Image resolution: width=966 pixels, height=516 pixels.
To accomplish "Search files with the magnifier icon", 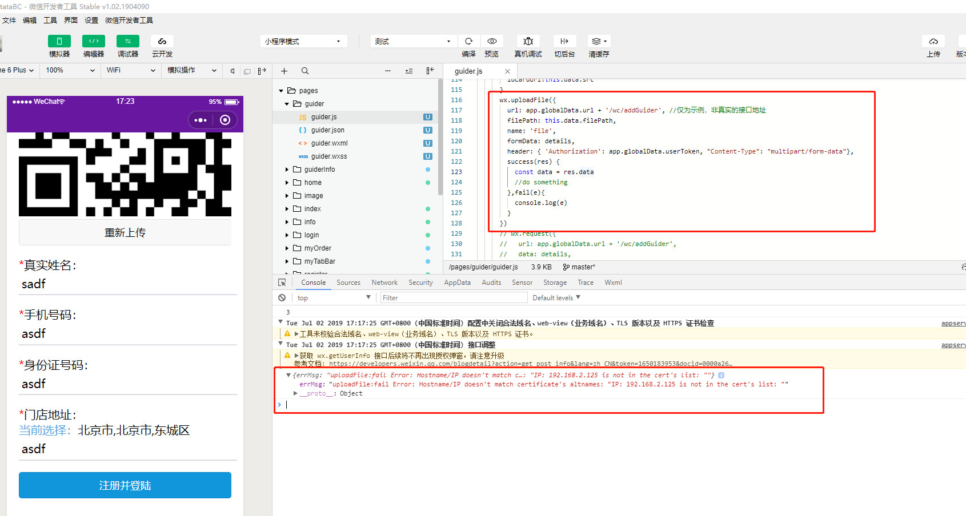I will click(305, 71).
